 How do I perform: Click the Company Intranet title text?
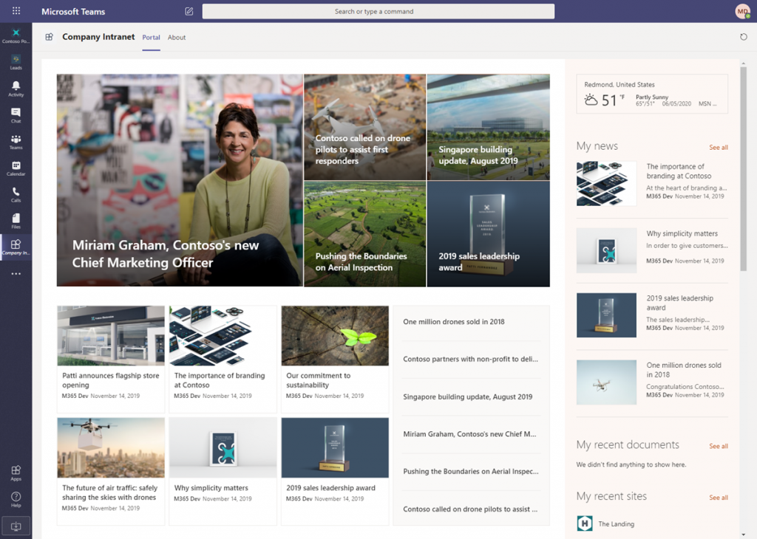(98, 37)
